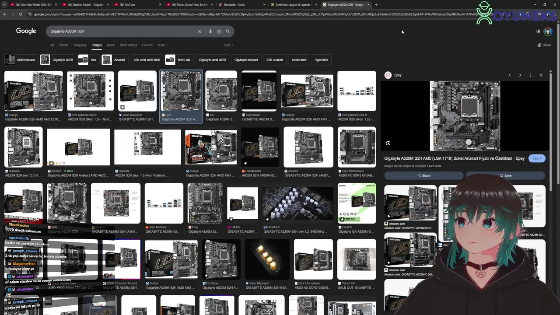Viewport: 560px width, 315px height.
Task: Open the Learn more copyright link
Action: coord(434,166)
